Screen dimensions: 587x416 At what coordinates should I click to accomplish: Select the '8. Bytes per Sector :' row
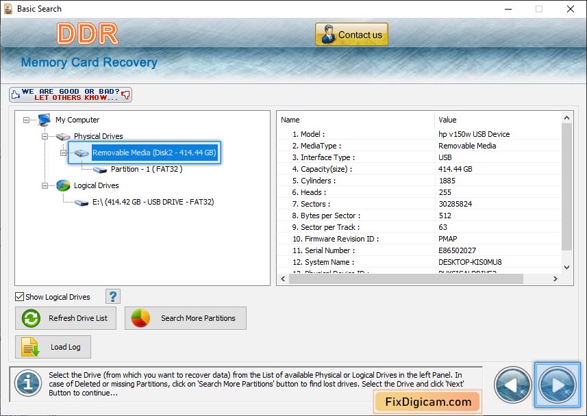click(420, 215)
